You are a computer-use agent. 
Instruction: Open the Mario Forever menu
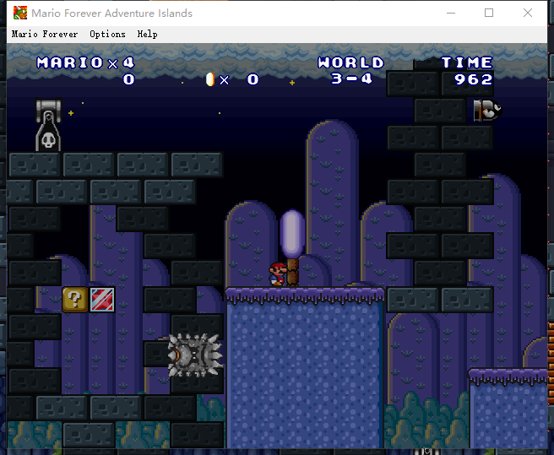click(x=45, y=35)
